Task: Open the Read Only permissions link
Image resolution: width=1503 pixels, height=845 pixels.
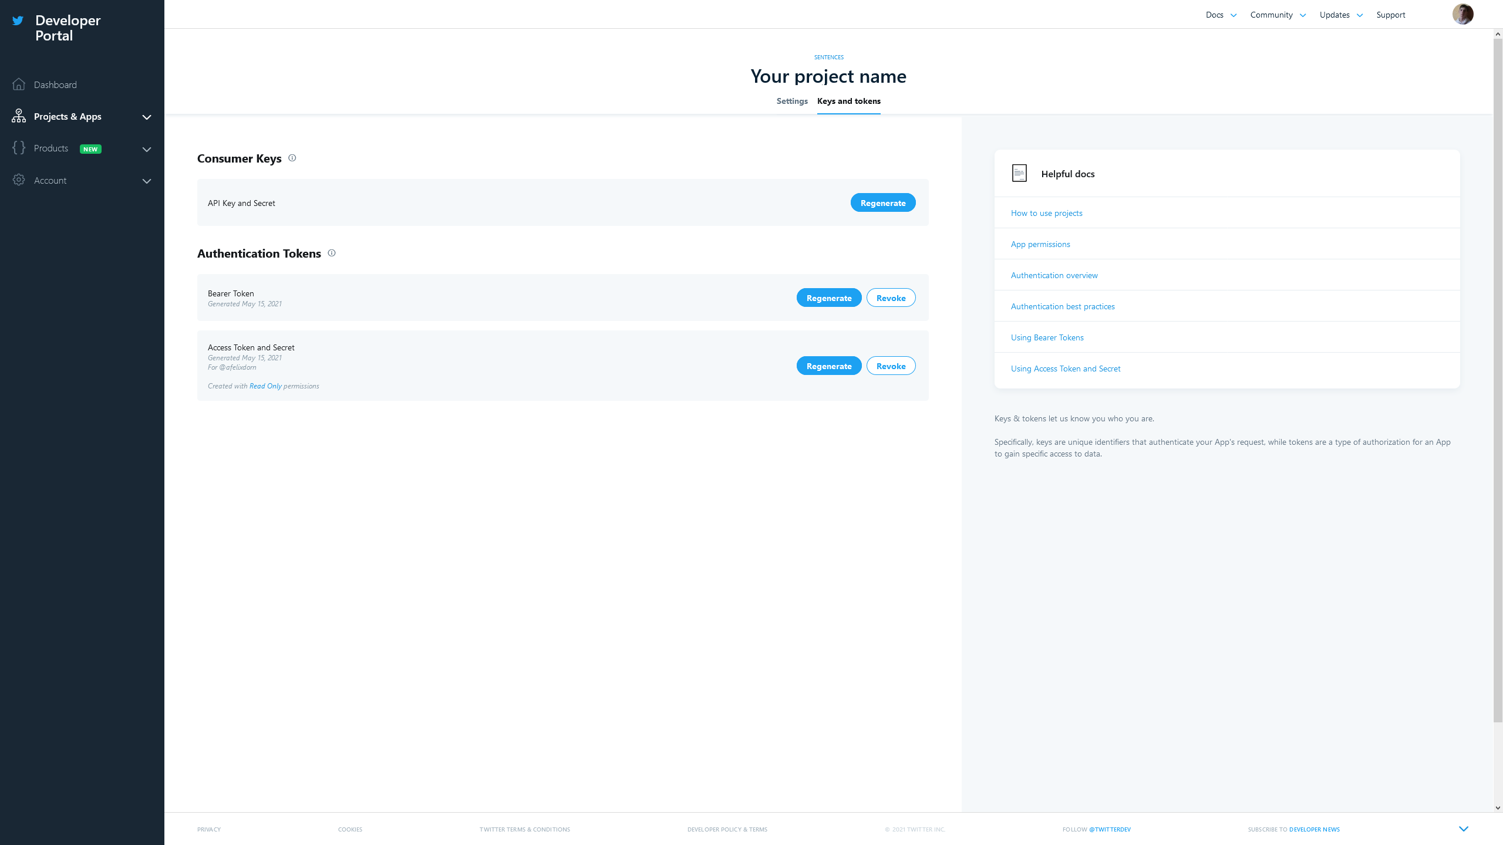Action: click(265, 386)
